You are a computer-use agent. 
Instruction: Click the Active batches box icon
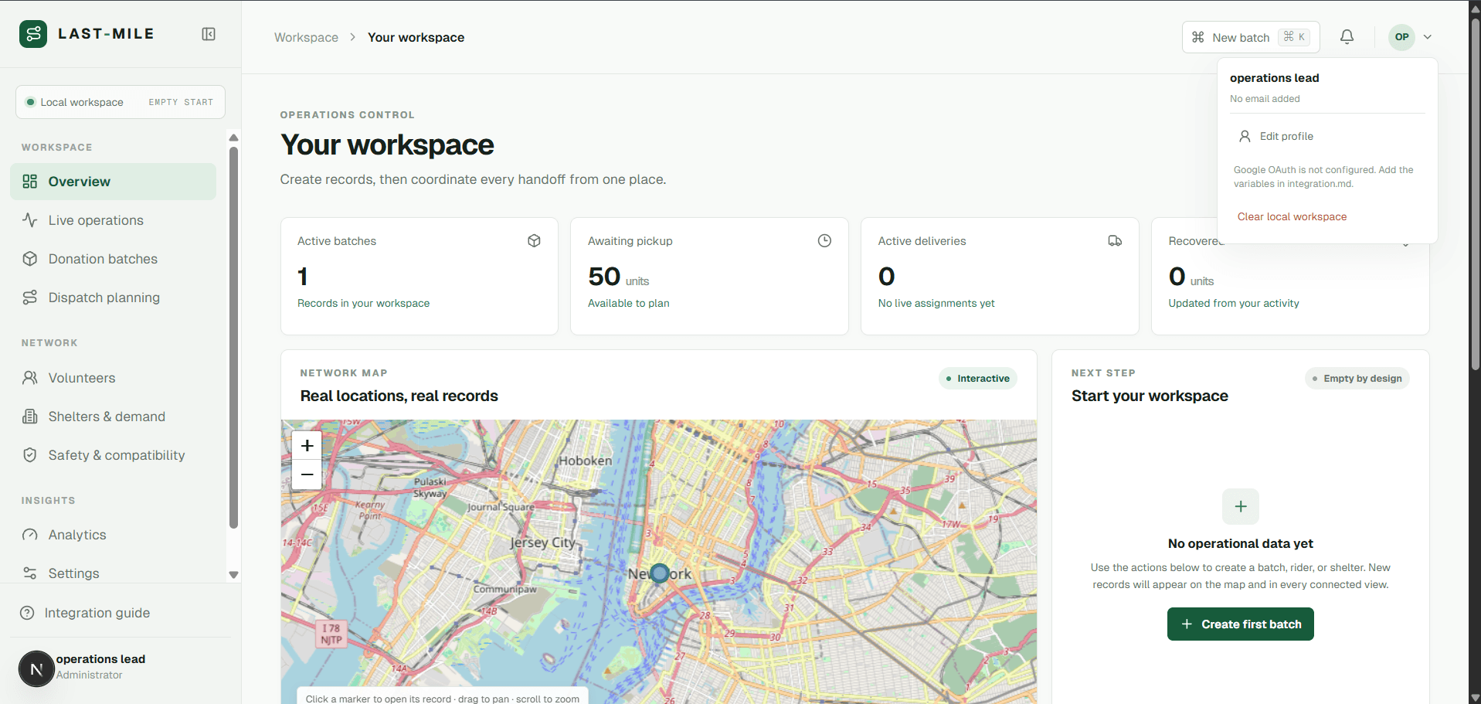pyautogui.click(x=534, y=241)
